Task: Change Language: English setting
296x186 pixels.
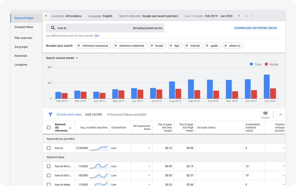Action: pyautogui.click(x=100, y=16)
